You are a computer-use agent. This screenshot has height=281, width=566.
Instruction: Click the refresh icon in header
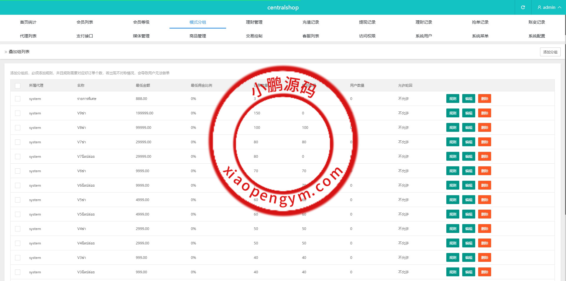click(523, 7)
